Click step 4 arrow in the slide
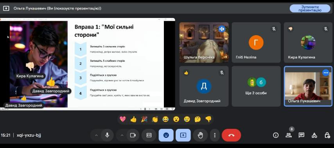Viewport: 334px width, 148px height. (x=81, y=93)
